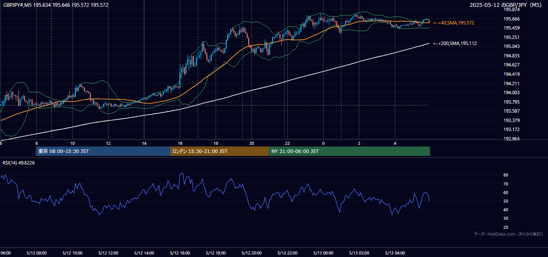The width and height of the screenshot is (548, 257).
Task: Click price axis value 192.964
Action: 512,139
